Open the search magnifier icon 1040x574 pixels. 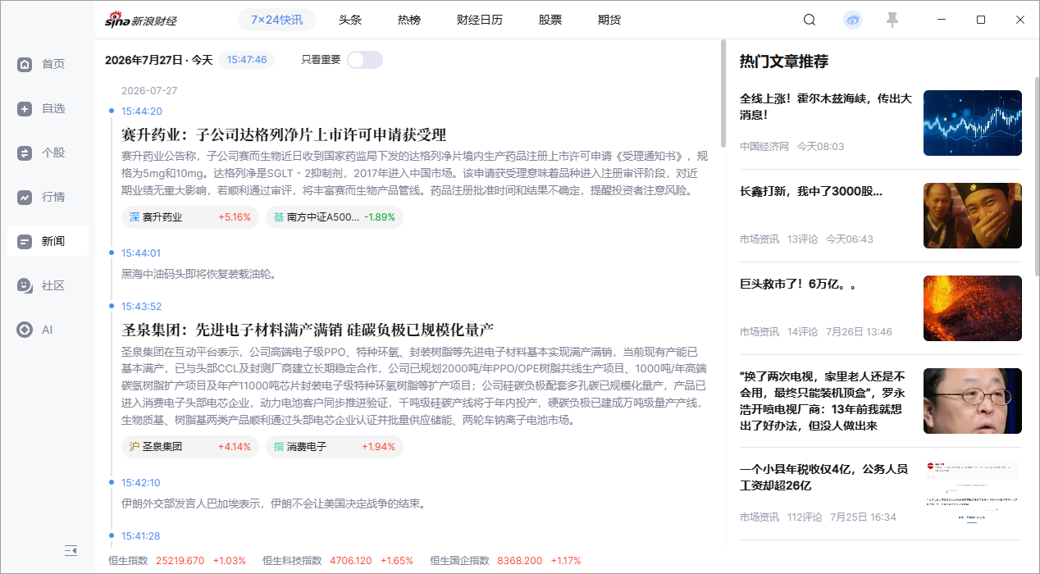click(x=810, y=20)
